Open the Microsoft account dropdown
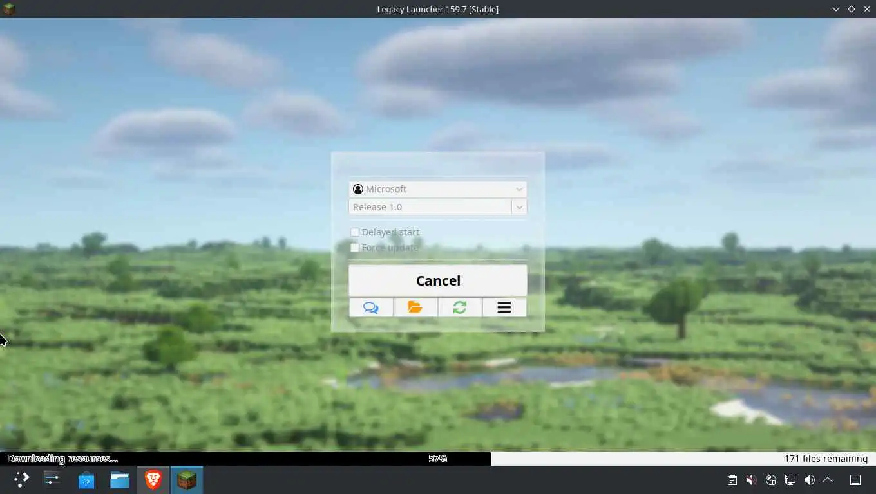 click(x=438, y=189)
